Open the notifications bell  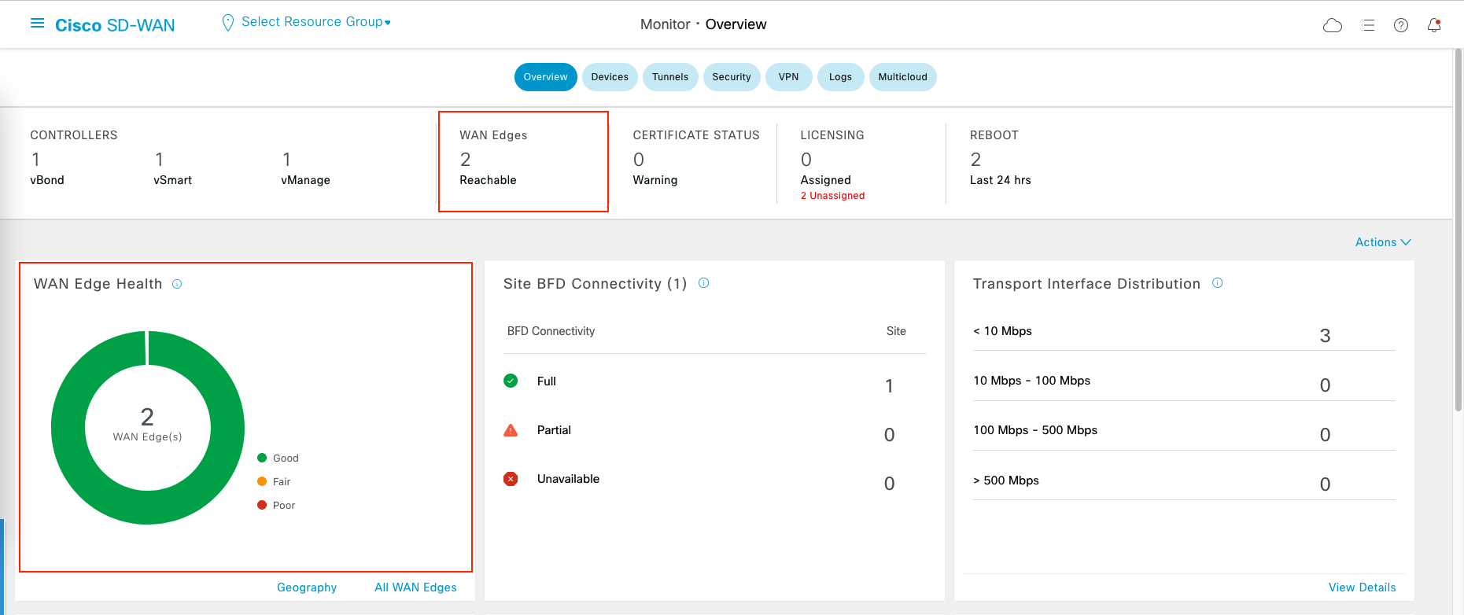[1433, 25]
